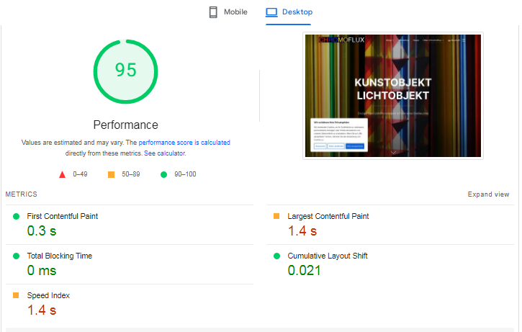This screenshot has height=332, width=522.
Task: Click the 0.3 s value
Action: coord(42,230)
